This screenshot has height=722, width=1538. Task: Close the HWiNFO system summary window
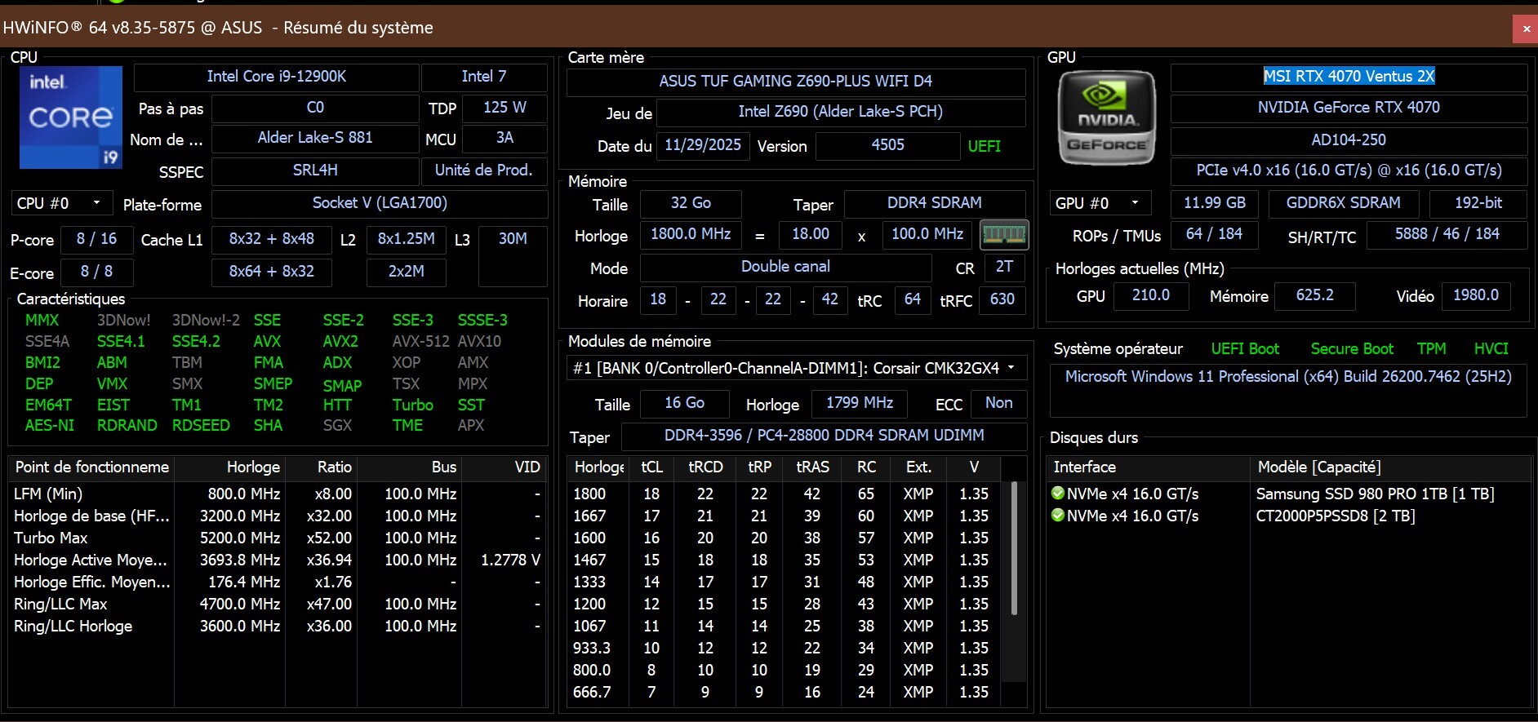pos(1526,29)
